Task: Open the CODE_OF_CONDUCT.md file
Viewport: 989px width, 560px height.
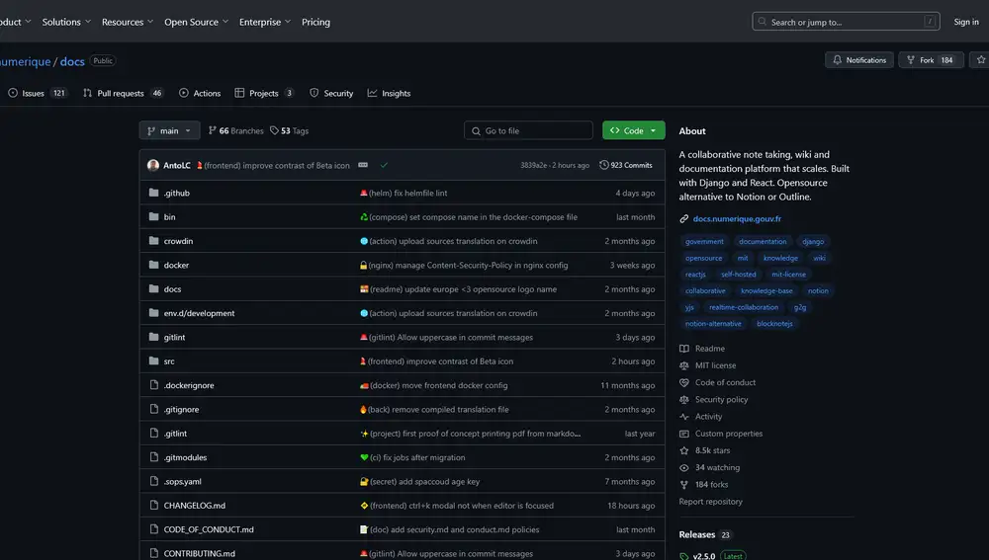Action: [x=209, y=529]
